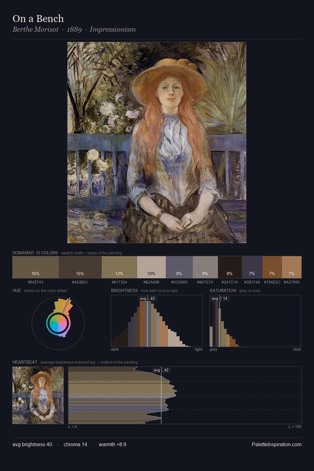Viewport: 314px width, 471px height.
Task: Select the #867E7A grey swatch
Action: 205,267
